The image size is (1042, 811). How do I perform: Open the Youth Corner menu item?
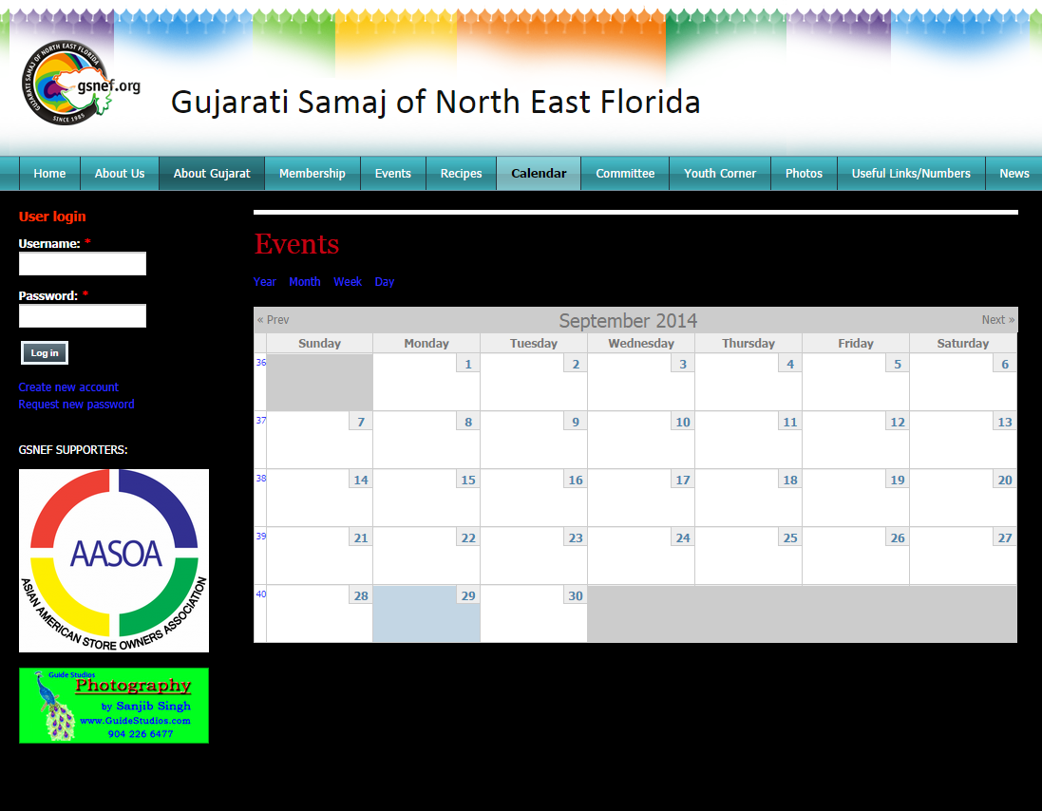(x=720, y=174)
